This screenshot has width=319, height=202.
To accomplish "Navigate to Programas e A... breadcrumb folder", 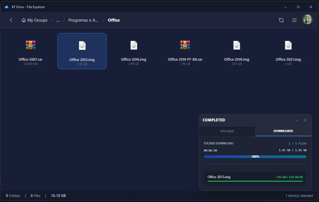I will (x=83, y=20).
